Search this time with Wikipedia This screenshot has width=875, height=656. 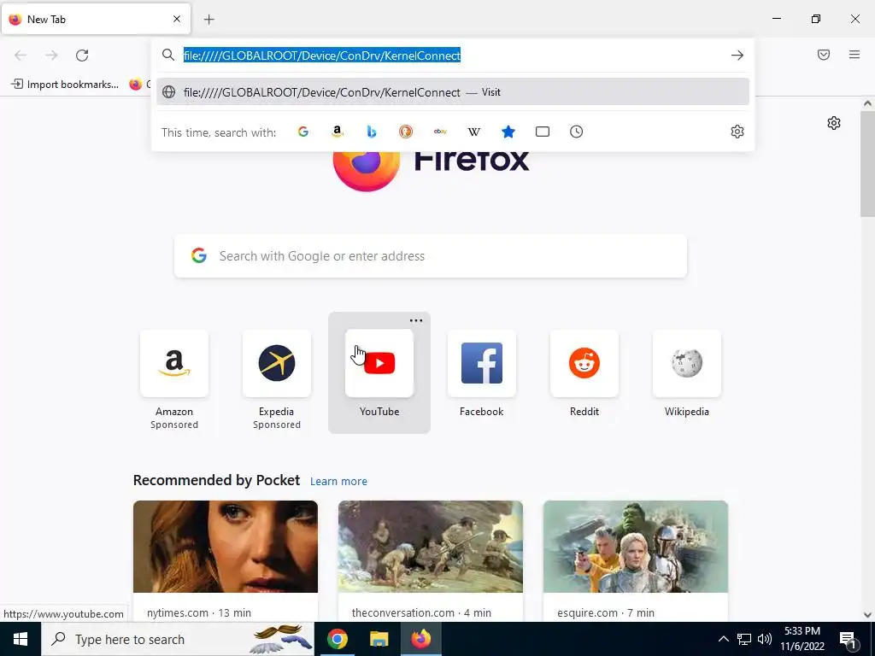[x=473, y=132]
